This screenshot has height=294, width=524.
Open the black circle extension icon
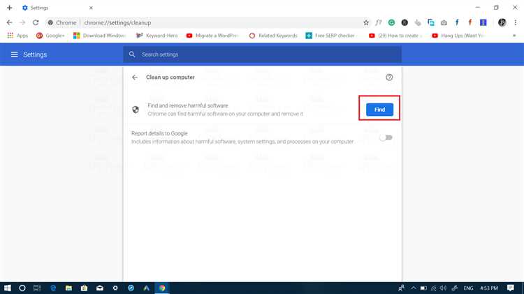point(405,23)
